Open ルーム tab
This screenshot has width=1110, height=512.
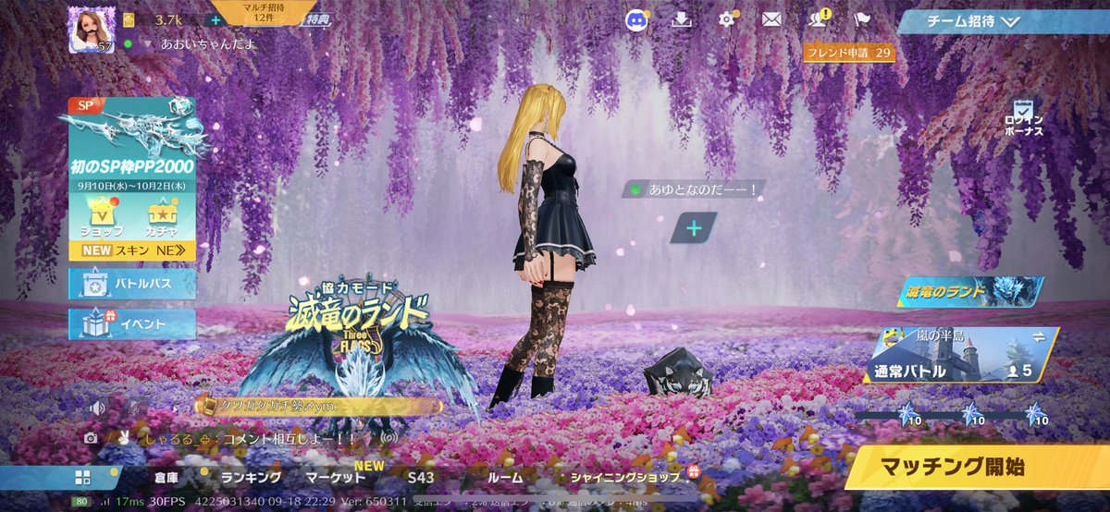tap(504, 478)
